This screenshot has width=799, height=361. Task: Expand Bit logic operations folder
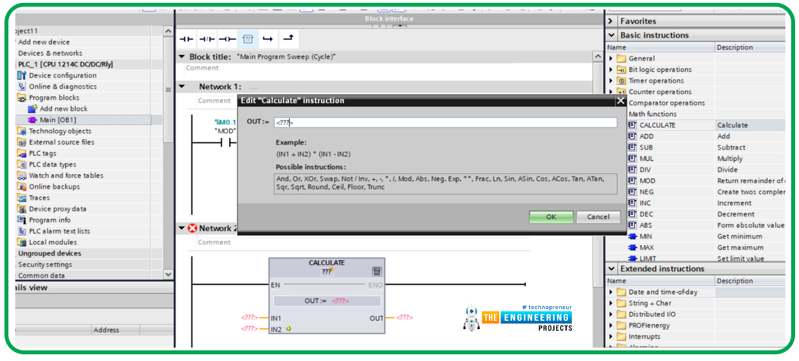click(612, 70)
